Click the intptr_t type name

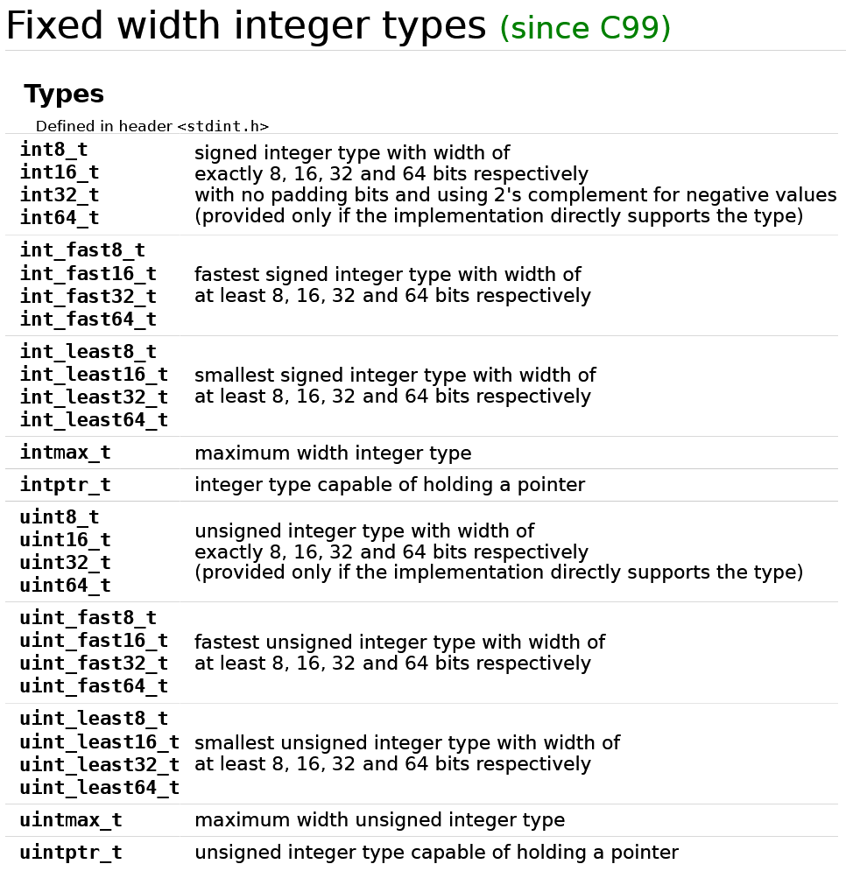point(65,485)
